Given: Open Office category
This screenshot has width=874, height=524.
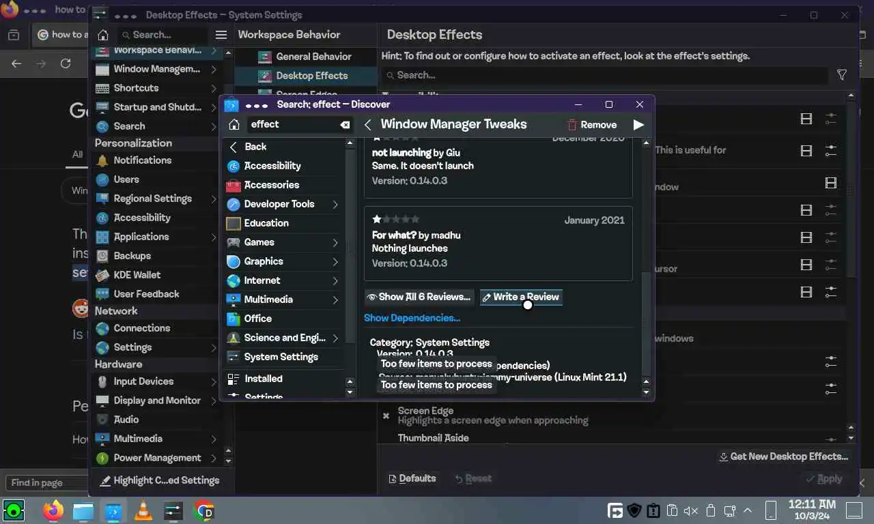Looking at the screenshot, I should pos(258,319).
